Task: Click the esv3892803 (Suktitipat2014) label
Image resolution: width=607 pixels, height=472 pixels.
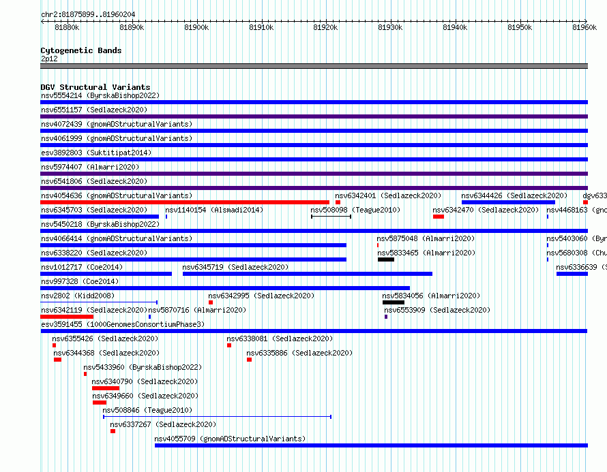Action: pyautogui.click(x=96, y=153)
